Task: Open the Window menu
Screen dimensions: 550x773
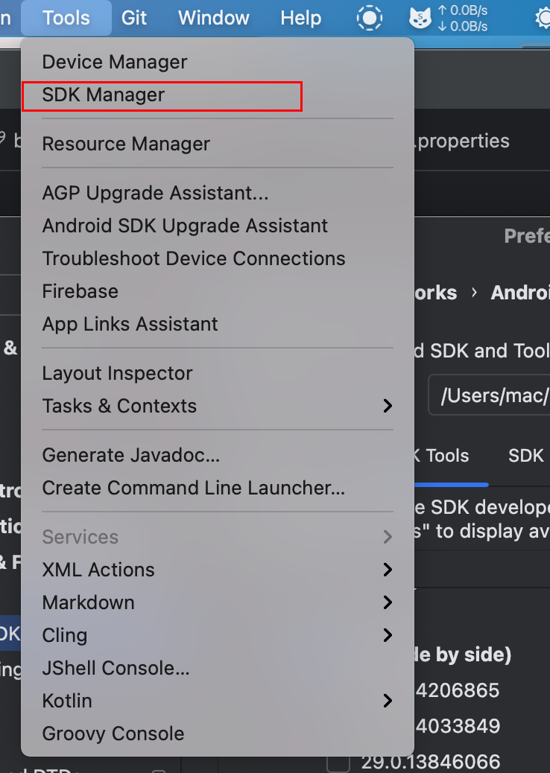Action: (214, 18)
